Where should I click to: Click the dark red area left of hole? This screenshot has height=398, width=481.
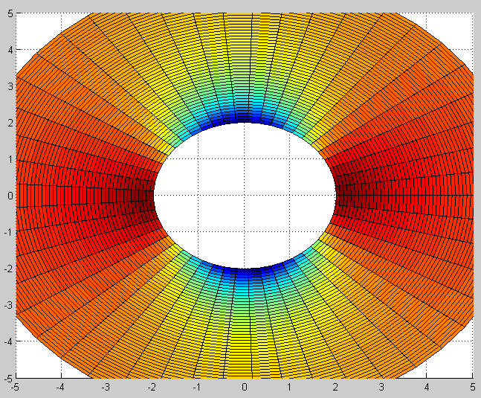[141, 195]
